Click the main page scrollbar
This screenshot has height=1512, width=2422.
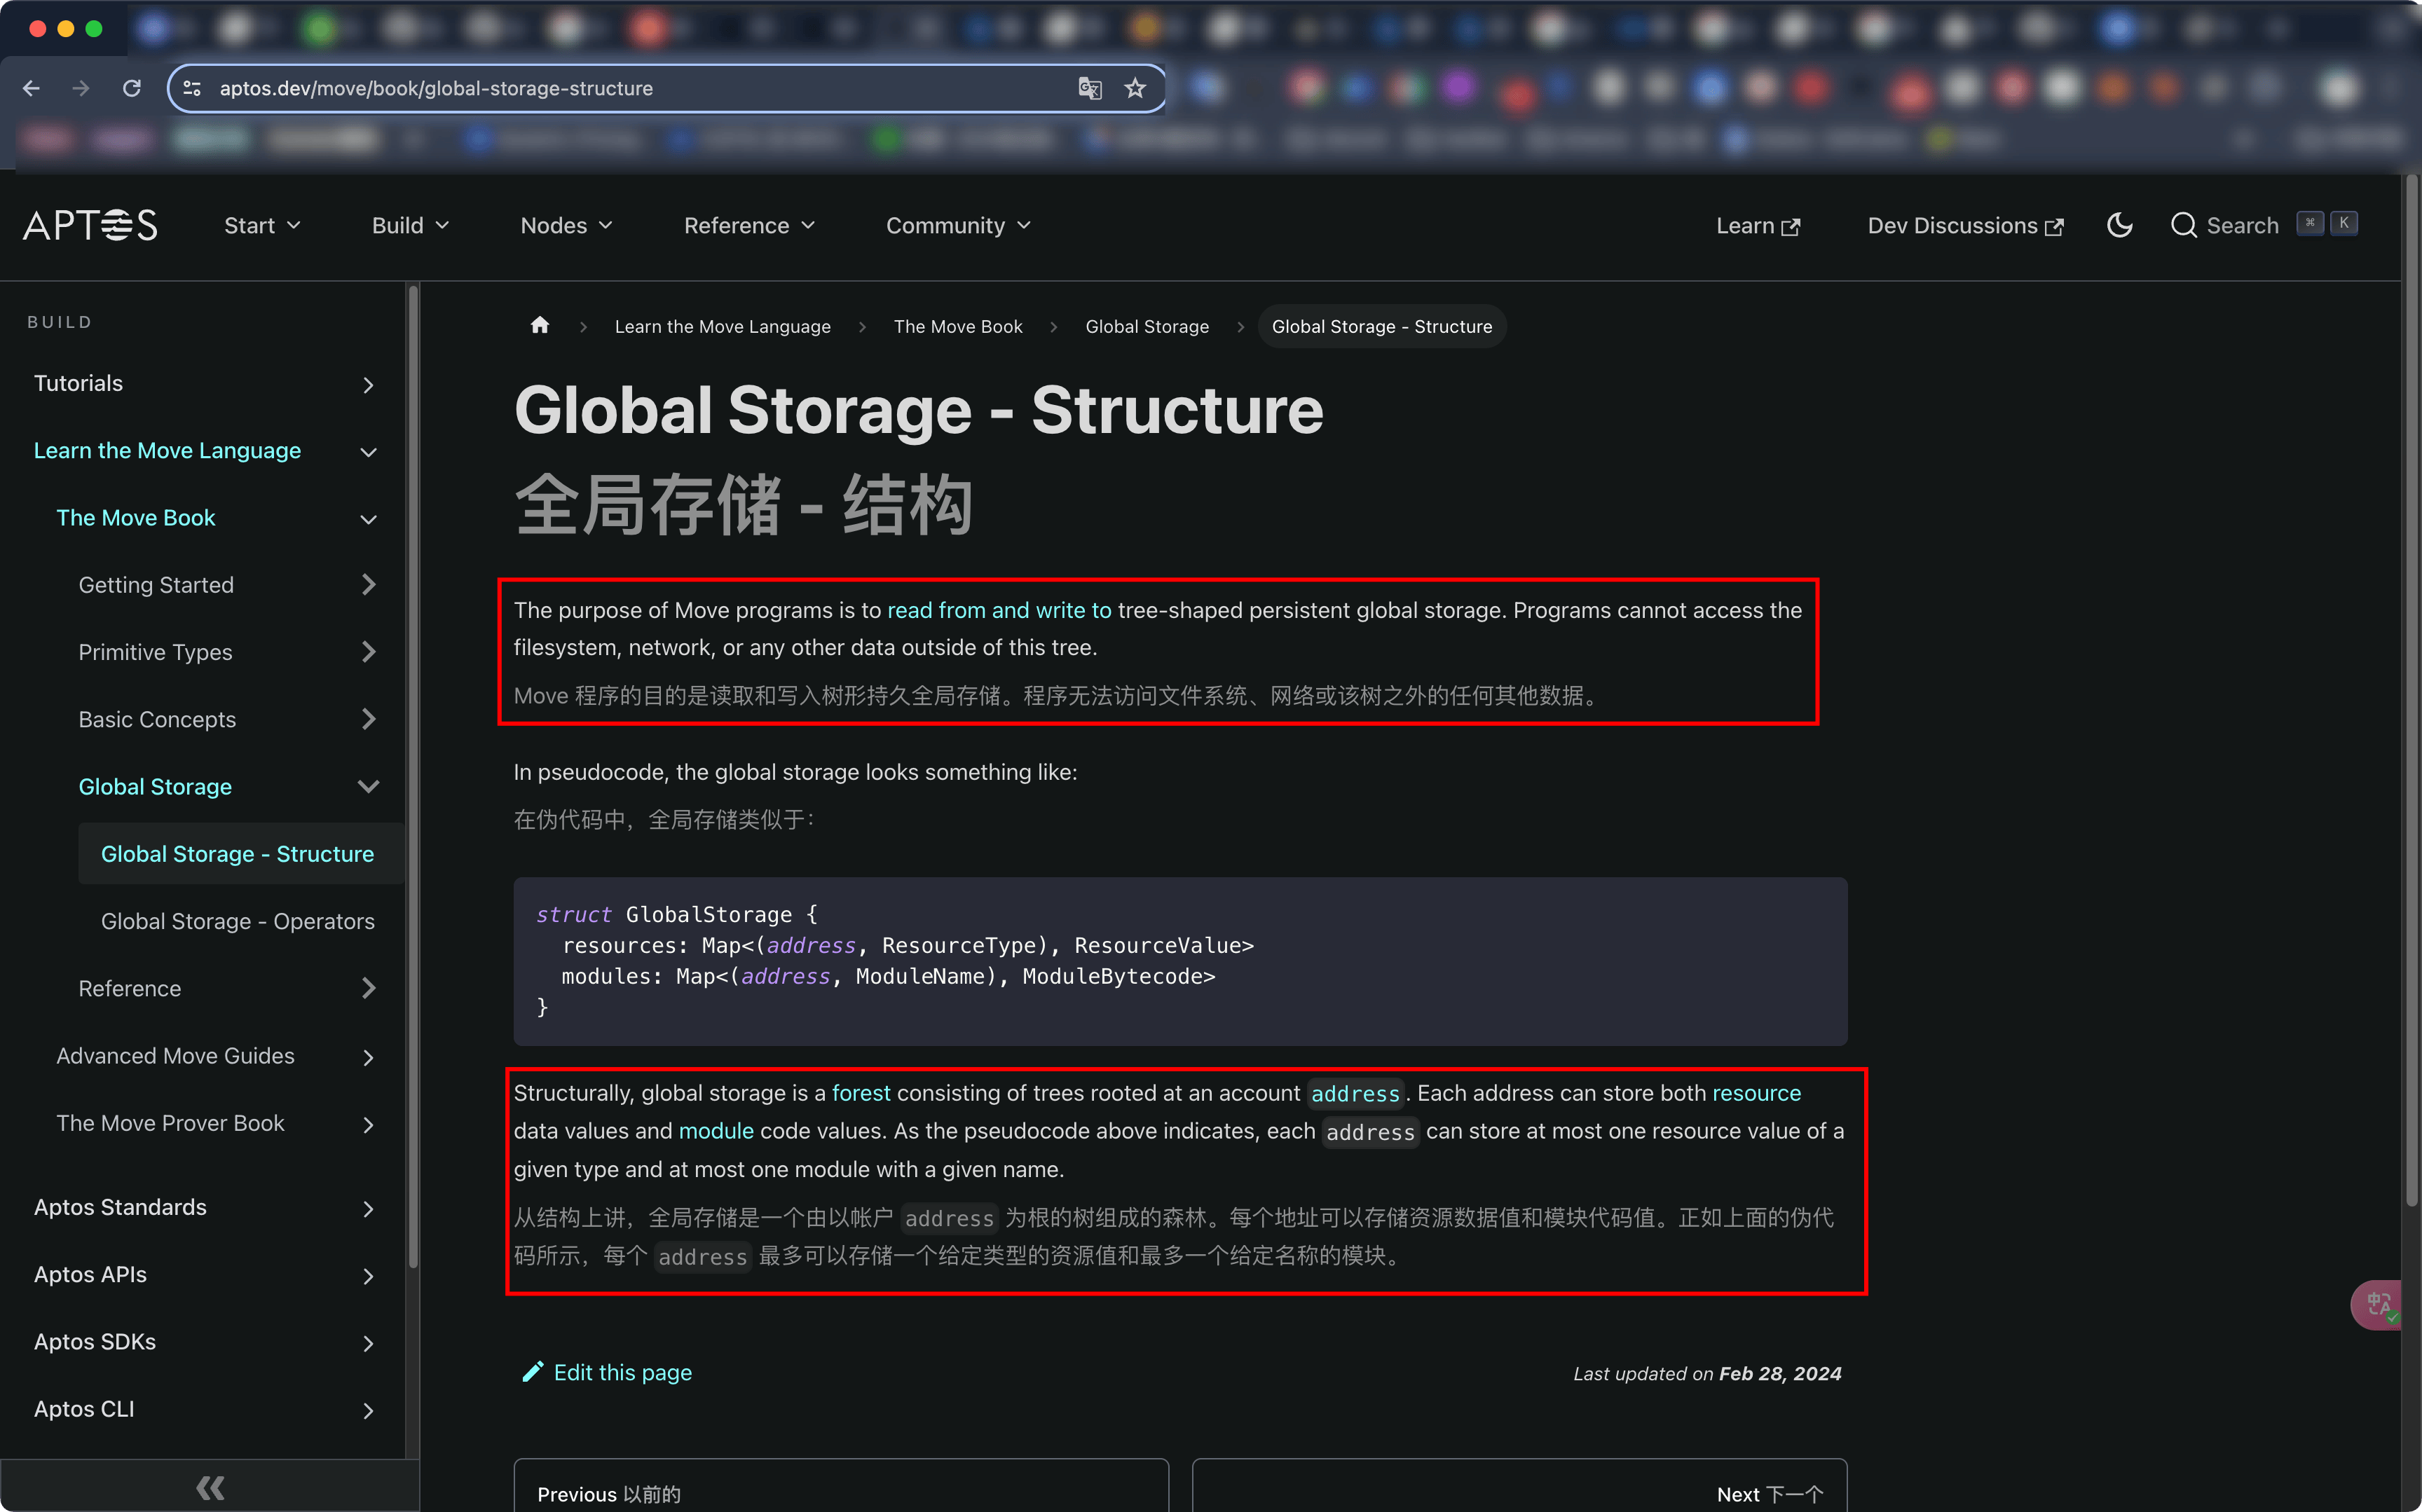pyautogui.click(x=2411, y=690)
